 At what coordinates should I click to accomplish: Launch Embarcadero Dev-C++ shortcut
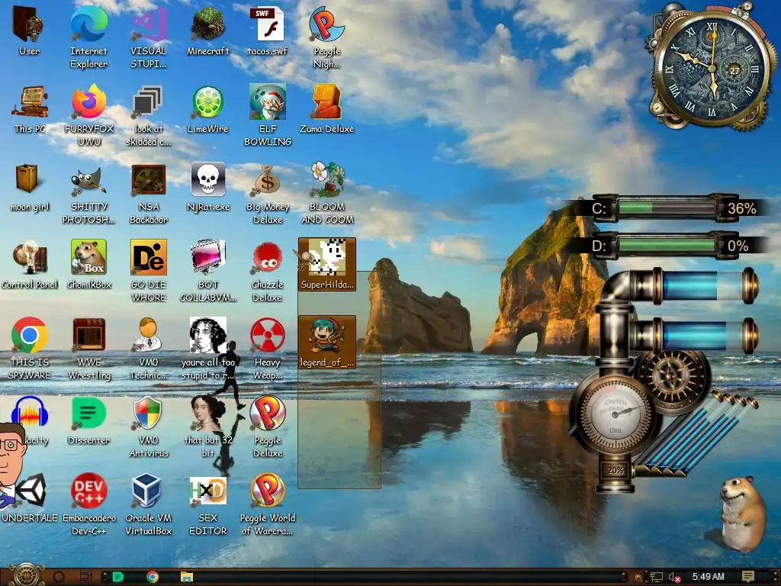[88, 504]
